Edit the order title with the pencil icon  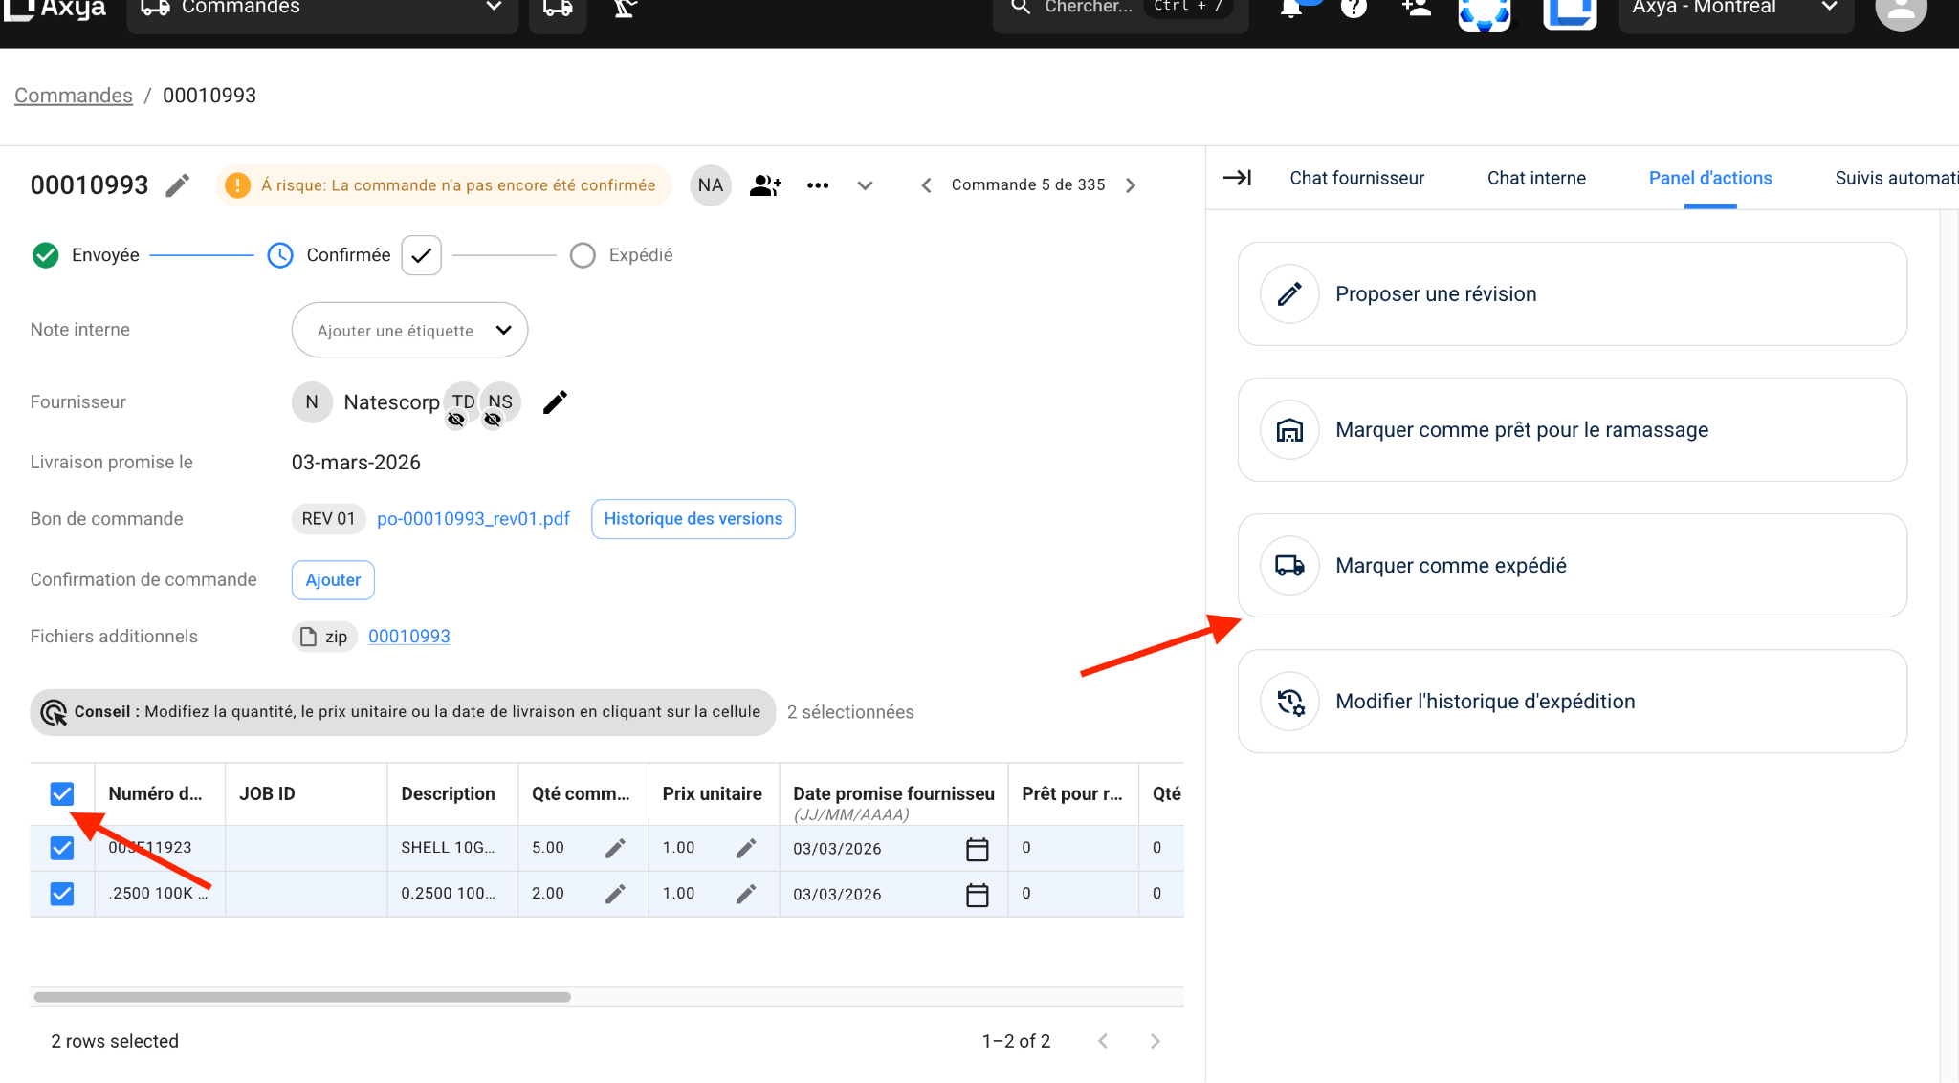[x=178, y=184]
